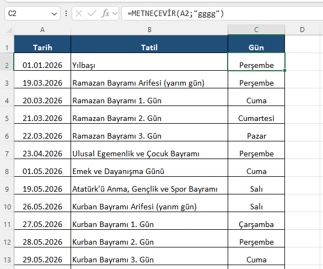Select row 3 header

tap(7, 80)
